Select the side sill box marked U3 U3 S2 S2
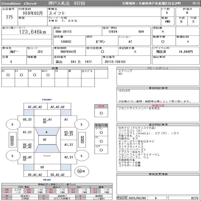The width and height of the screenshot is (201, 201). [12, 141]
